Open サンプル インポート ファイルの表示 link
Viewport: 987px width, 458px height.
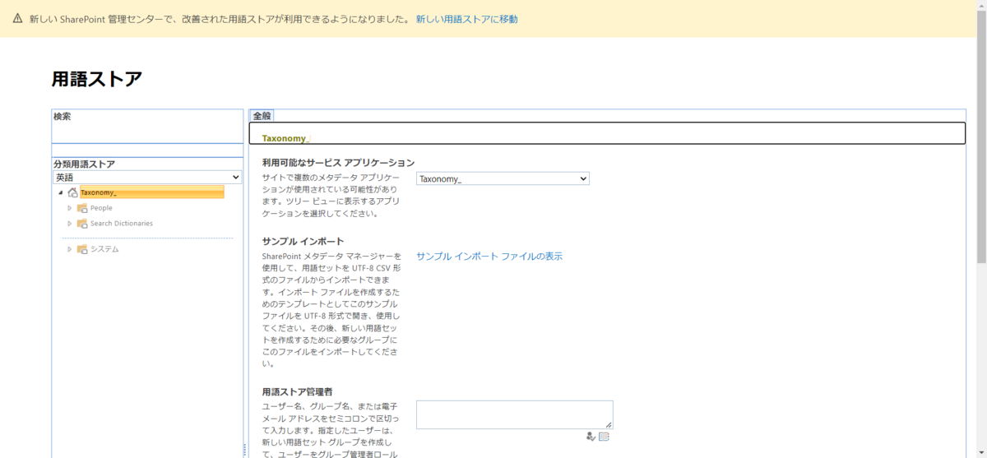tap(489, 257)
